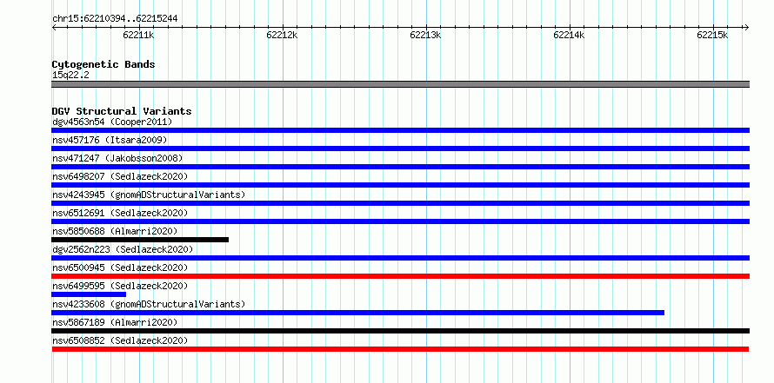
Task: Click the DGV Structural Variants track title
Action: click(x=122, y=111)
